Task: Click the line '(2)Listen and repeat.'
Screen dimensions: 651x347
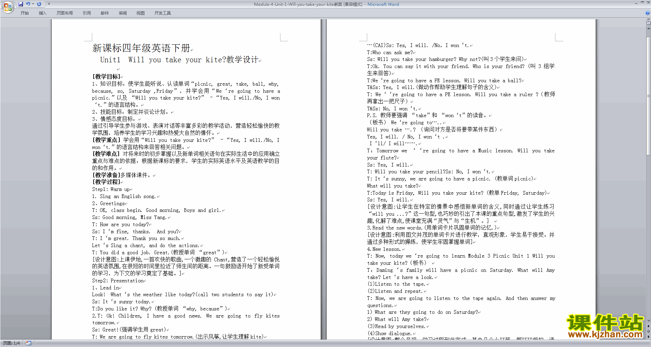Action: pos(395,291)
